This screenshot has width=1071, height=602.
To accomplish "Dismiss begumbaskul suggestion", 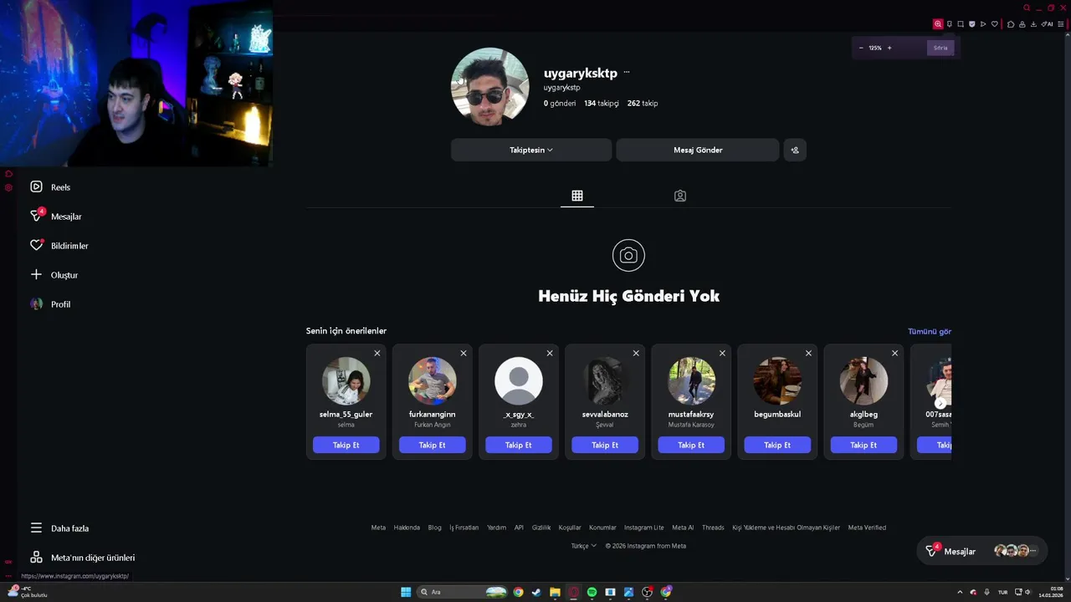I will pos(808,353).
